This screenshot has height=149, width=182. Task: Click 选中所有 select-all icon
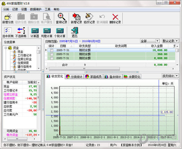pyautogui.click(x=8, y=32)
